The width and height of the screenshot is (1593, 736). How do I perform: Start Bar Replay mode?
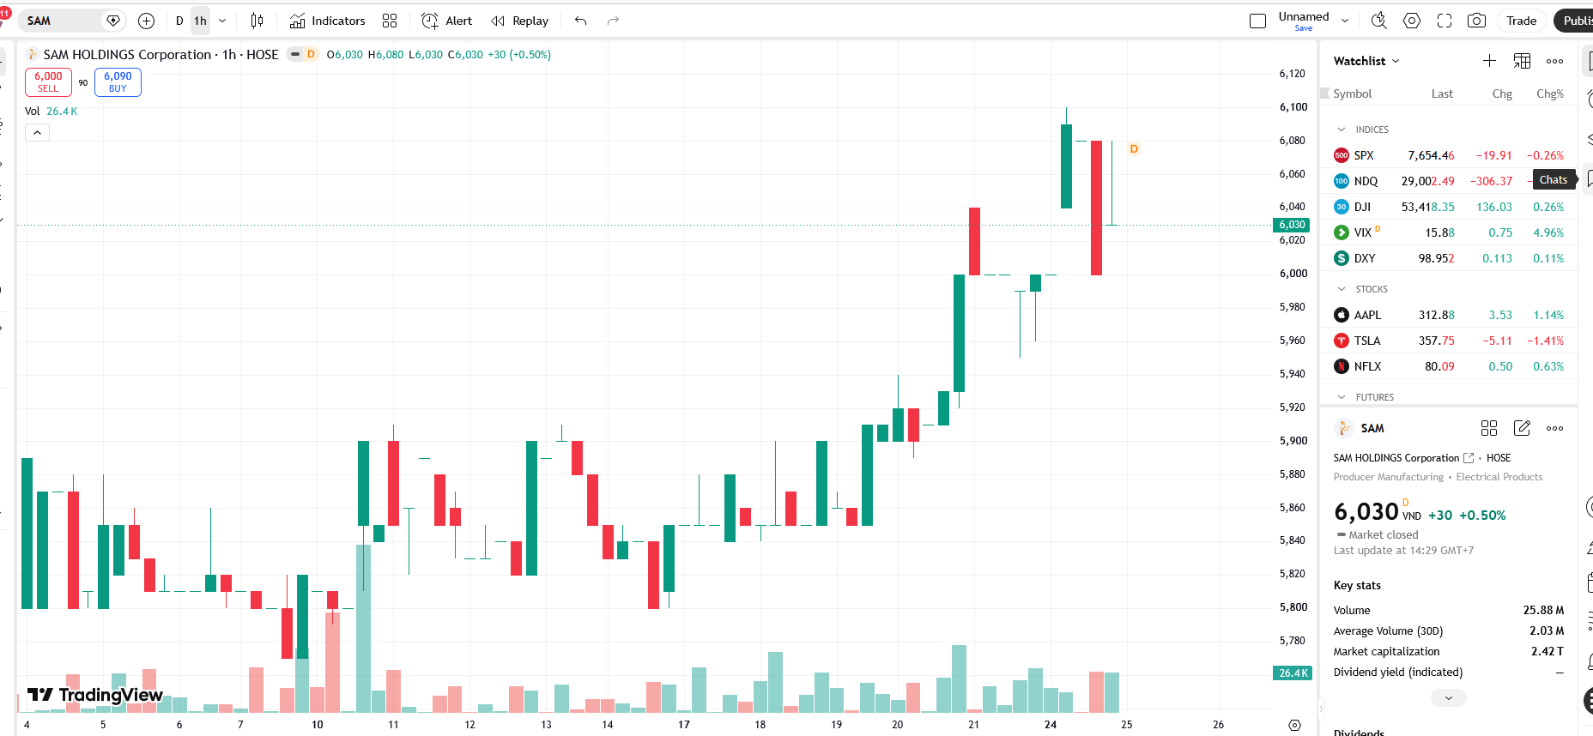(519, 21)
